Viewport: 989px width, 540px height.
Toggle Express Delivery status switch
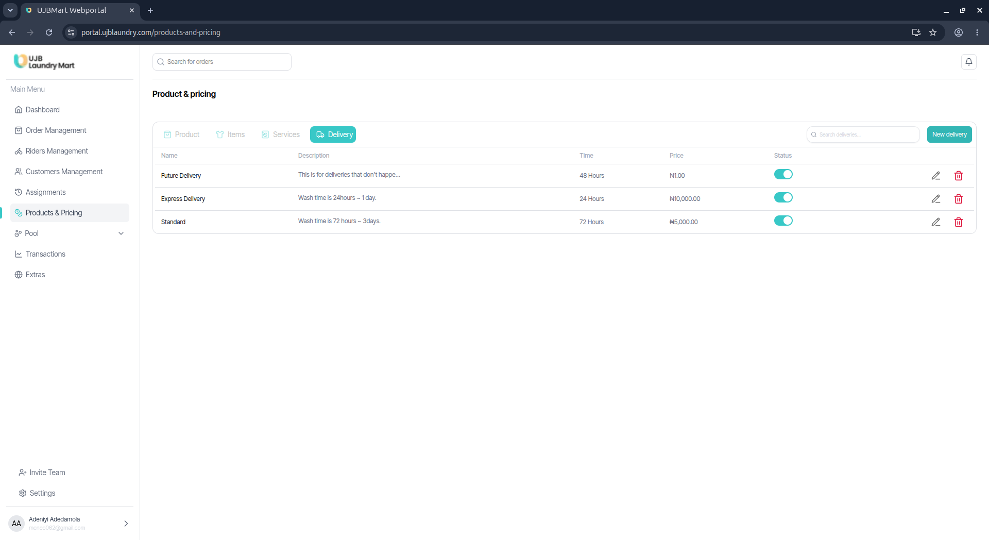pos(783,197)
